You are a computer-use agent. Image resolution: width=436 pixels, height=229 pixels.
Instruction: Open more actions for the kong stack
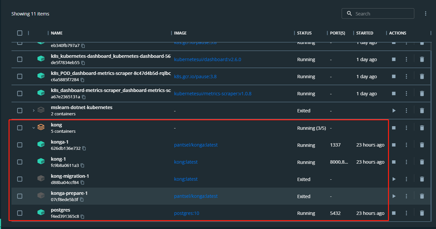pos(406,128)
